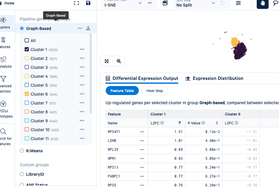Open PABPC1 feature options ellipsis
Viewport: 279px width, 187px height.
(x=142, y=176)
